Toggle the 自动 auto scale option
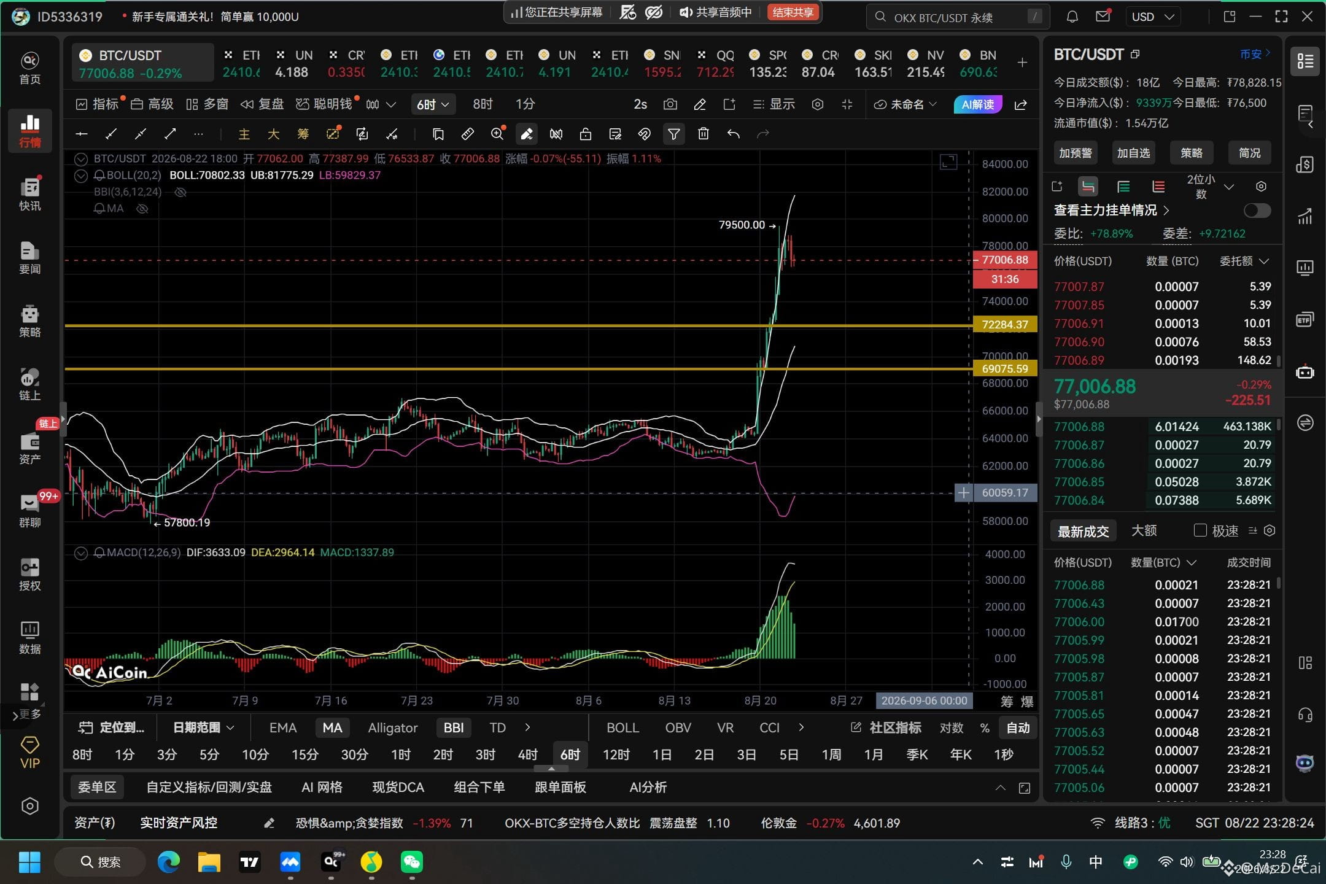Image resolution: width=1326 pixels, height=884 pixels. pos(1018,728)
